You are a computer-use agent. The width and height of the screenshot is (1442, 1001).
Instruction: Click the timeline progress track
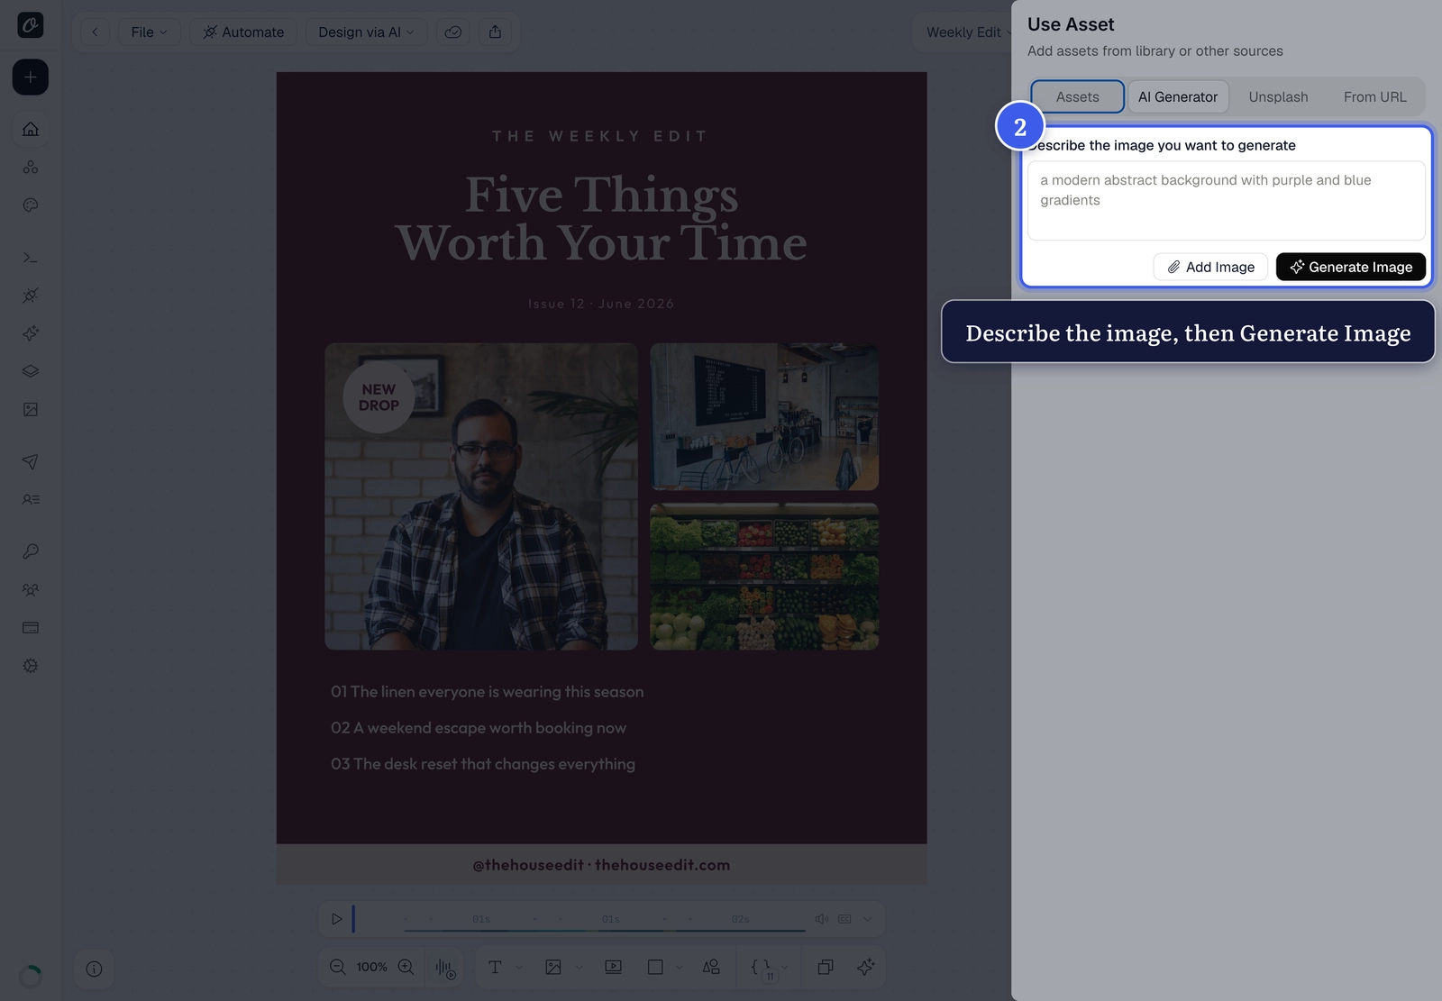click(605, 929)
